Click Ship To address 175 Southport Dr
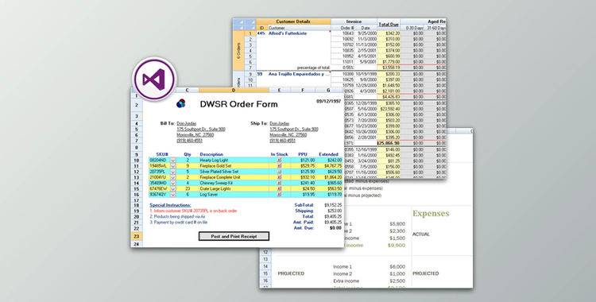Viewport: 596px width, 302px height. 294,130
